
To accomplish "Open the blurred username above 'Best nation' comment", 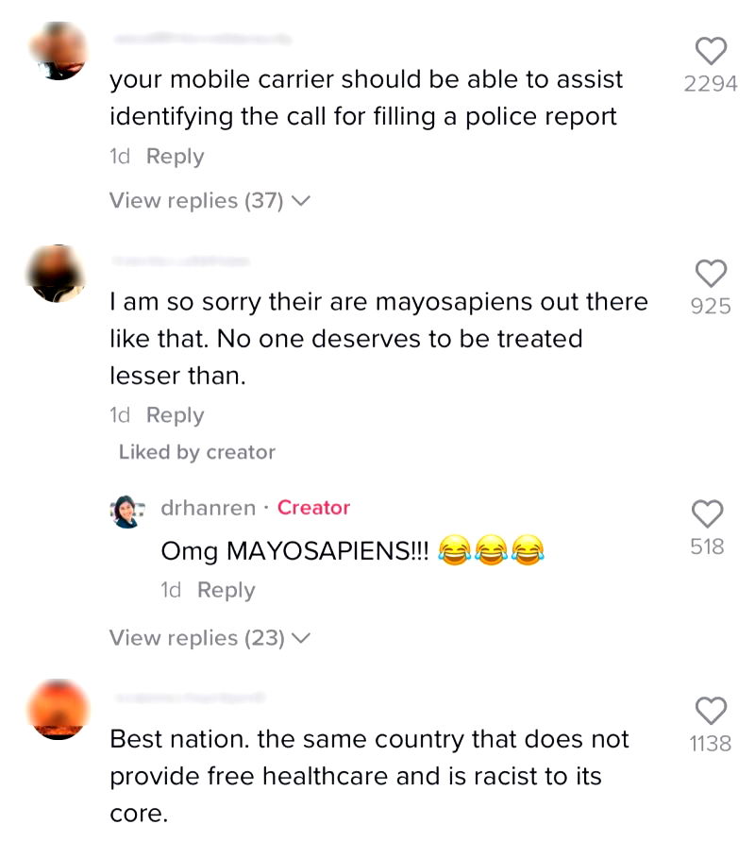I will pyautogui.click(x=190, y=698).
